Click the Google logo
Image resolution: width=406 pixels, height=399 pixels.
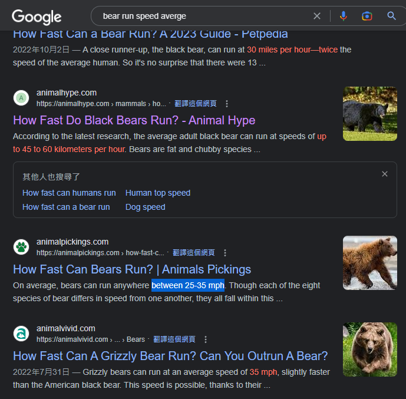point(37,17)
